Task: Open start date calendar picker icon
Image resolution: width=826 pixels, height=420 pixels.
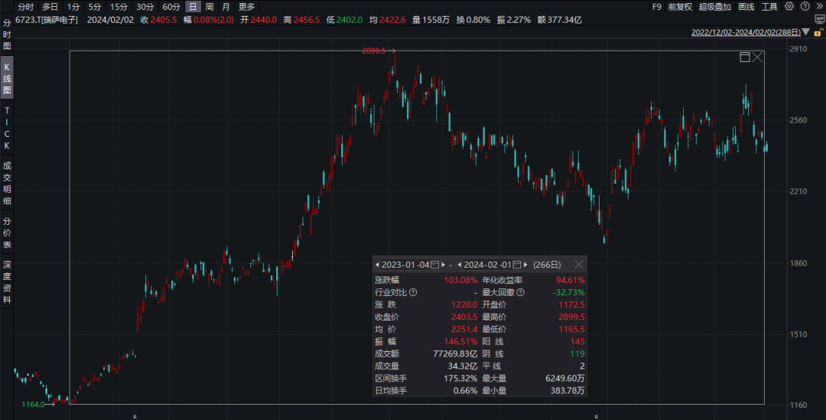Action: [435, 264]
